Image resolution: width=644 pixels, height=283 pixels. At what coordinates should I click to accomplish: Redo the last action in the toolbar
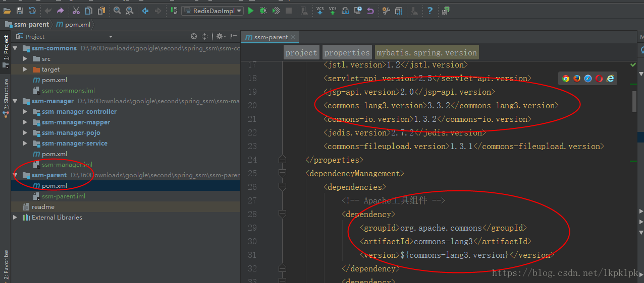[x=61, y=10]
